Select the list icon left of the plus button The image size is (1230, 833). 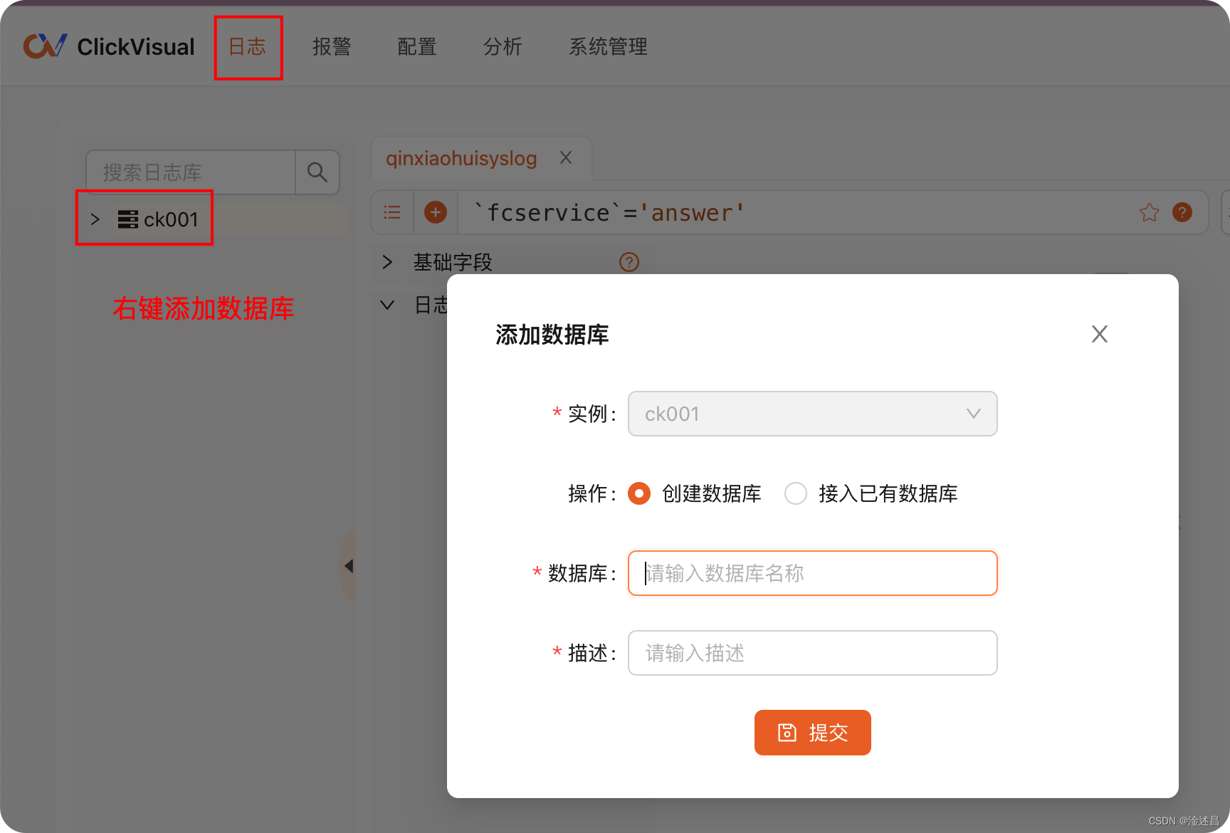coord(391,211)
